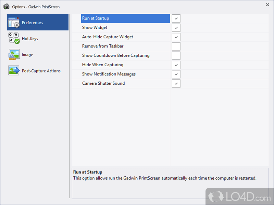This screenshot has width=274, height=205.
Task: Click the Image picture icon
Action: [14, 54]
